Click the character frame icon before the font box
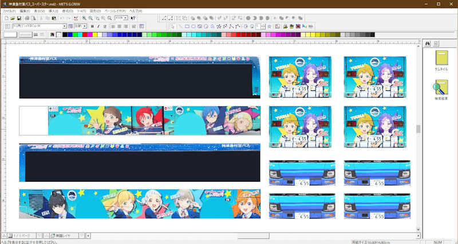This screenshot has height=244, width=458. 7,26
